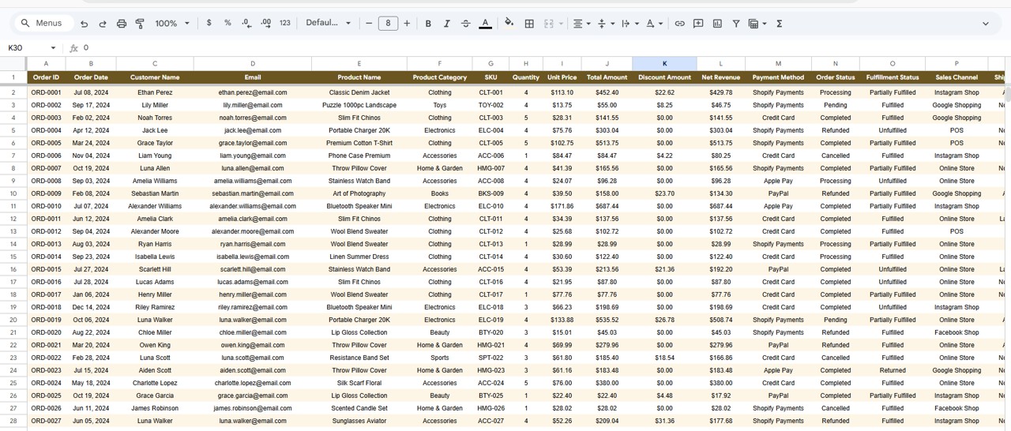Click cell Silk Scarf Floral
The height and width of the screenshot is (431, 1011).
tap(359, 383)
